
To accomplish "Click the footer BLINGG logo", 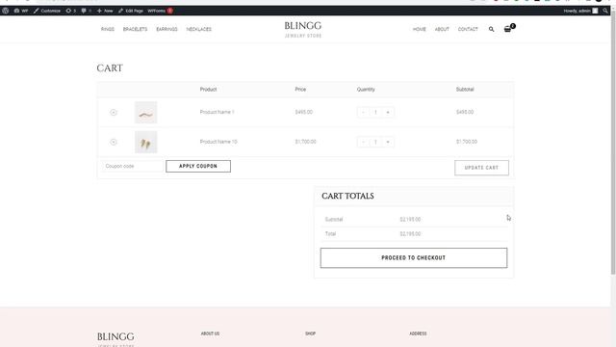I will pos(115,339).
